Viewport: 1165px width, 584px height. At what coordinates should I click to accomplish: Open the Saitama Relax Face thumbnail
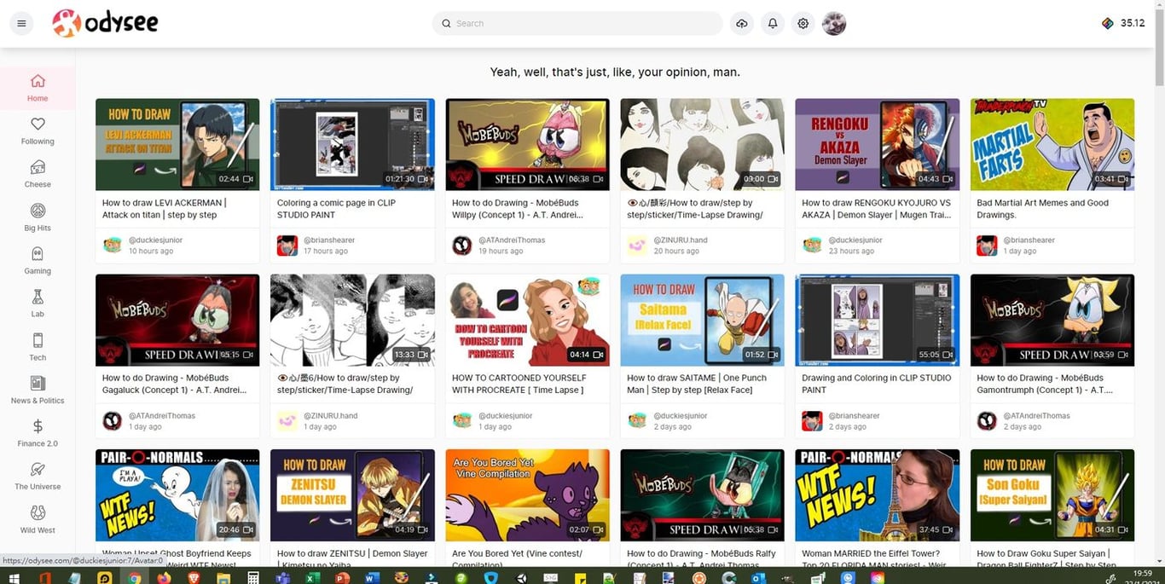pos(702,320)
